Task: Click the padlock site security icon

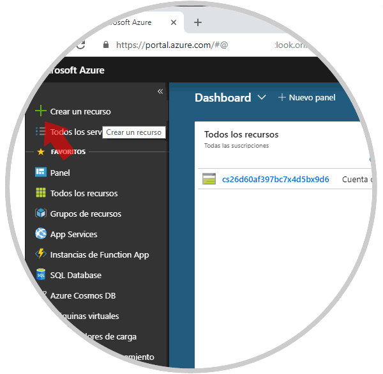Action: click(106, 45)
